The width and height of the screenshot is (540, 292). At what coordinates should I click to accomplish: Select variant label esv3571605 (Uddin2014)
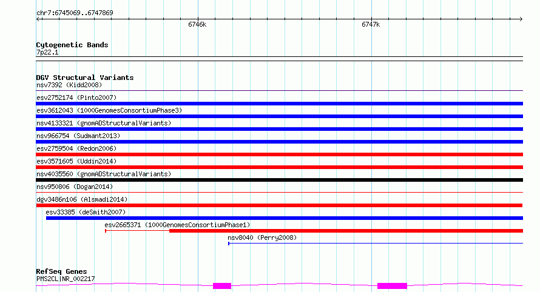[x=76, y=161]
